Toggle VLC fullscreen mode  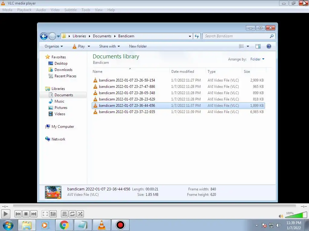[x=45, y=214]
